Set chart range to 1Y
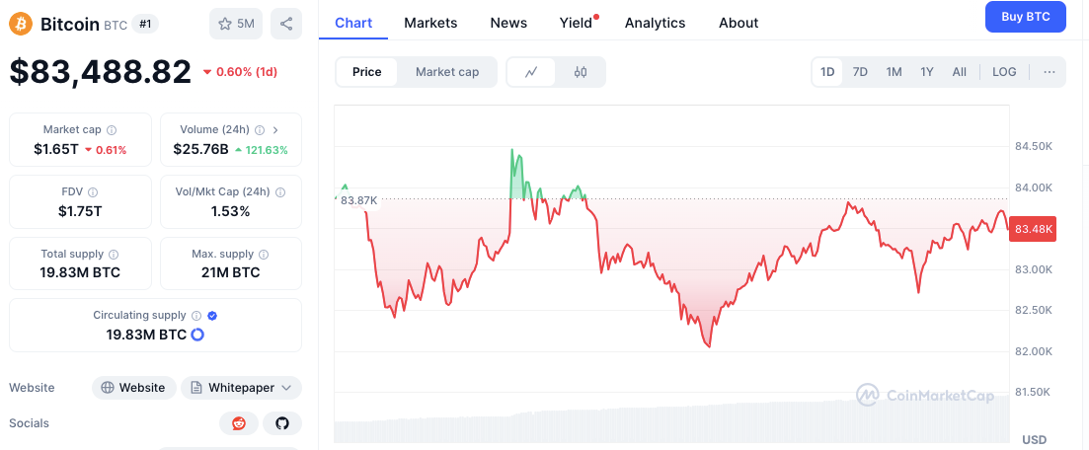 926,72
